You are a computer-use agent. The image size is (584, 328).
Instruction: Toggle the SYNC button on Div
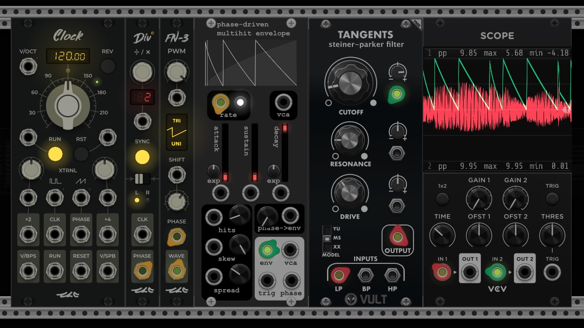142,157
